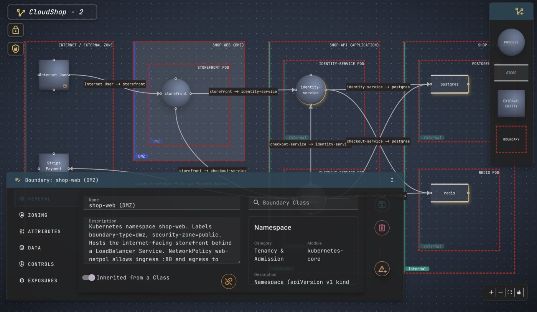Click the IDENTITY-SERVICE POD boundary title

341,64
